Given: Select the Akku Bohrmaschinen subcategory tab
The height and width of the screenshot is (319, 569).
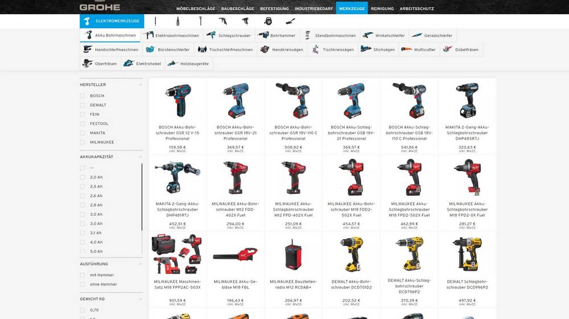Looking at the screenshot, I should [110, 36].
